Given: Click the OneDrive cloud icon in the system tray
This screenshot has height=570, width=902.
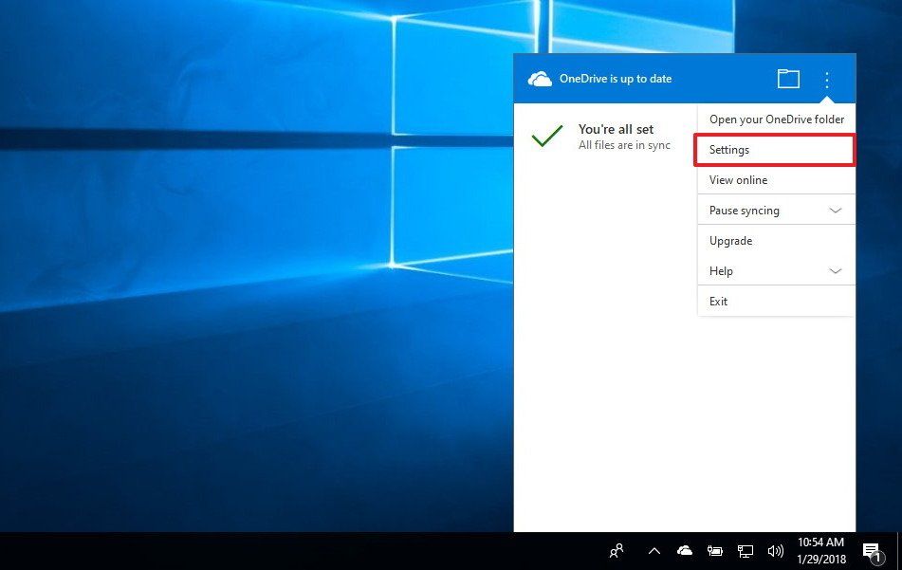Looking at the screenshot, I should pyautogui.click(x=685, y=550).
